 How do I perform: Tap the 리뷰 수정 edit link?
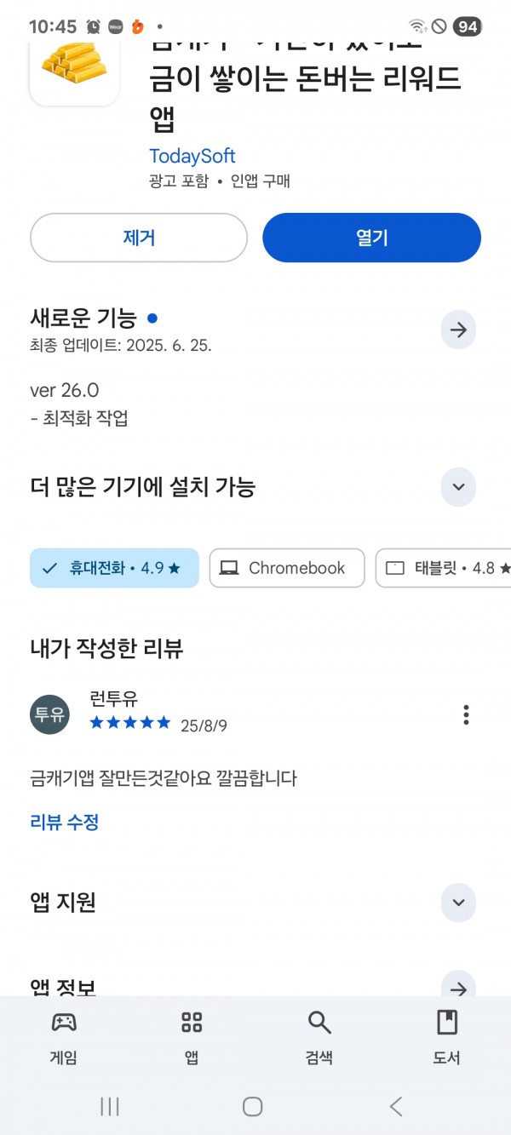click(x=65, y=822)
